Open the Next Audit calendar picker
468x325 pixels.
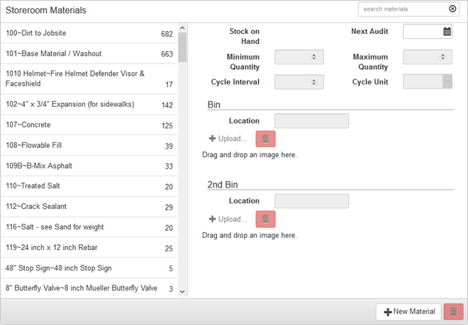click(x=447, y=32)
